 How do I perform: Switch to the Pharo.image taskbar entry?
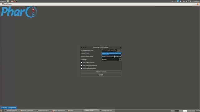pos(91,111)
